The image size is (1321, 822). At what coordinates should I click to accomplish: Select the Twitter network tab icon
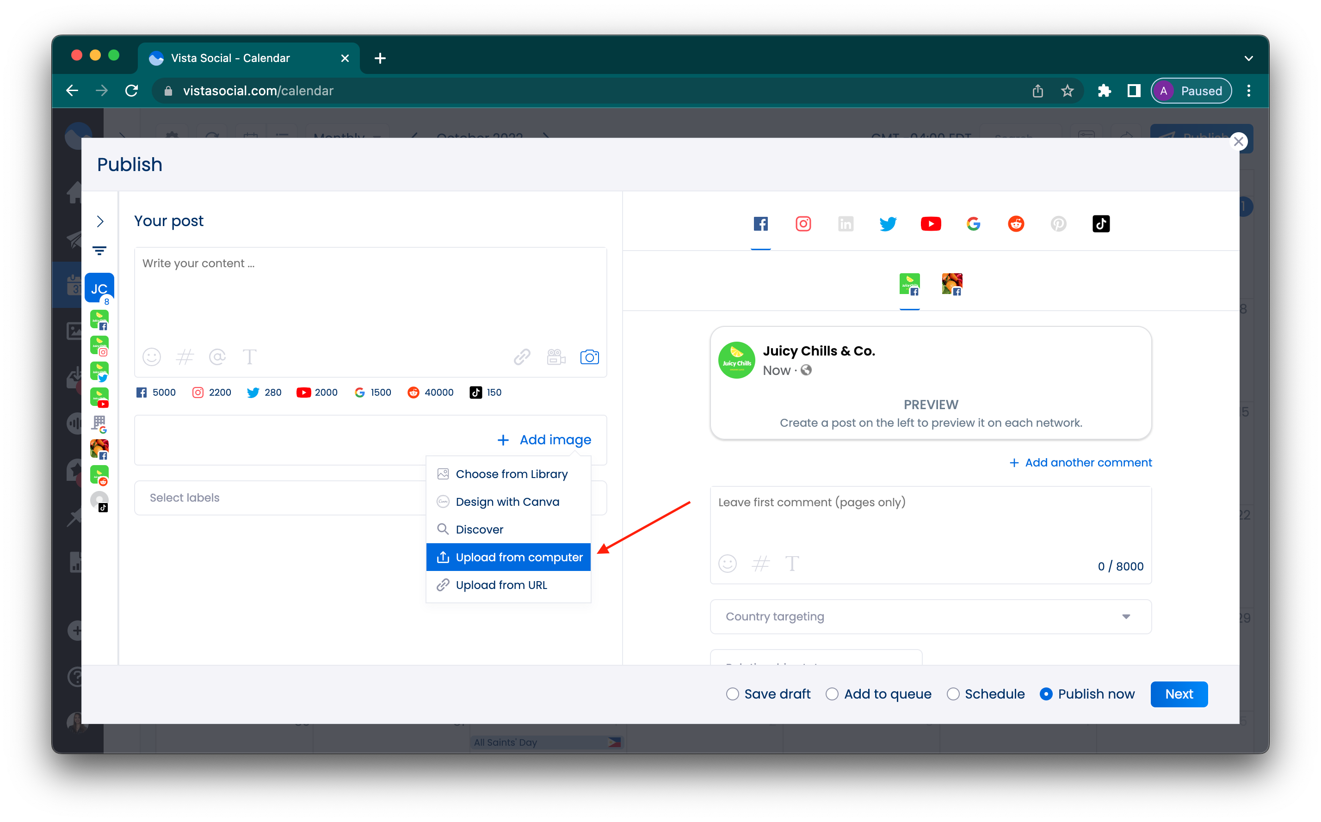click(x=888, y=224)
